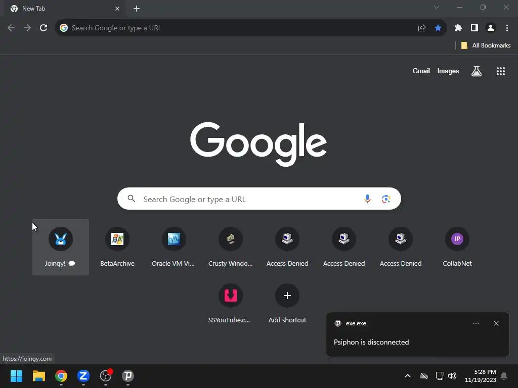
Task: Click the share page icon in the address bar
Action: (422, 28)
